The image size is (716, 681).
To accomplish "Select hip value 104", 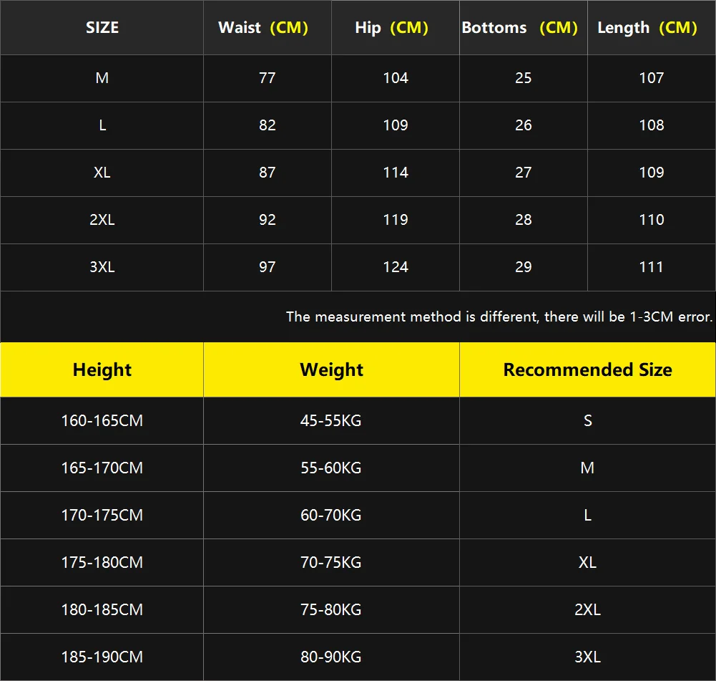I will 396,78.
